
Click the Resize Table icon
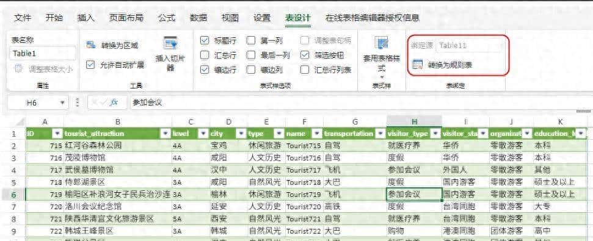click(18, 68)
